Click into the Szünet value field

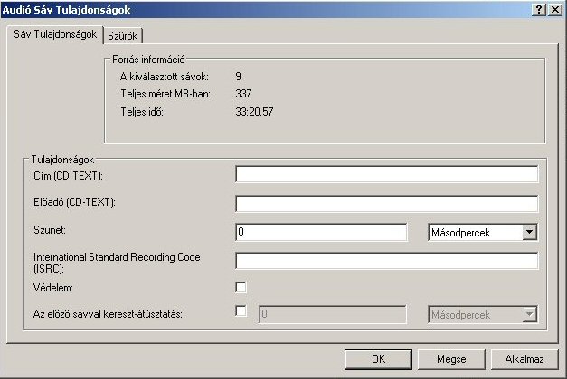click(x=321, y=233)
